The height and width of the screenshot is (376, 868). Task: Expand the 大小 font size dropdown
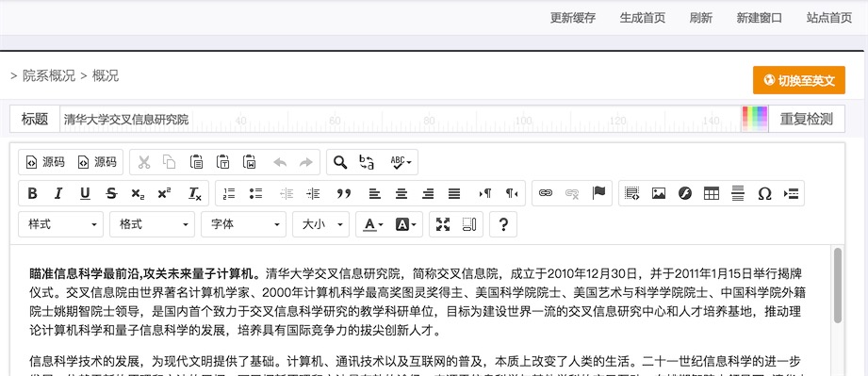click(x=321, y=224)
